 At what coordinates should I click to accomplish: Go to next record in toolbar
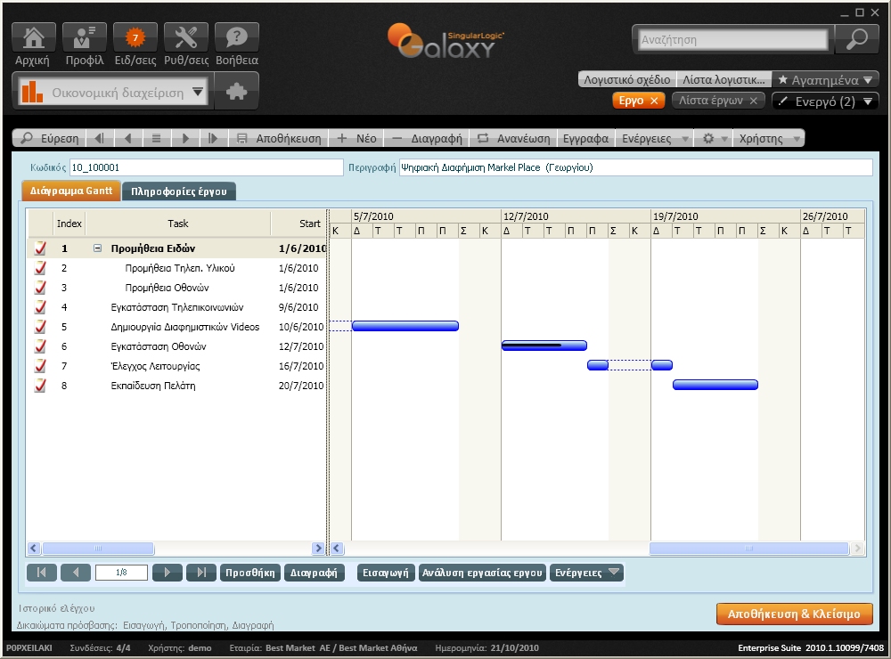coord(185,138)
